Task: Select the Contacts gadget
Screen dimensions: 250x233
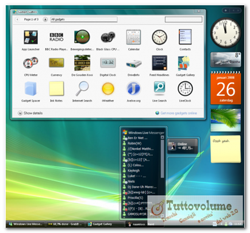Action: point(185,37)
